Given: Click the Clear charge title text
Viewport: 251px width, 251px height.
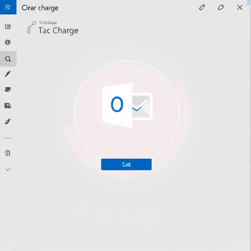Looking at the screenshot, I should [40, 8].
